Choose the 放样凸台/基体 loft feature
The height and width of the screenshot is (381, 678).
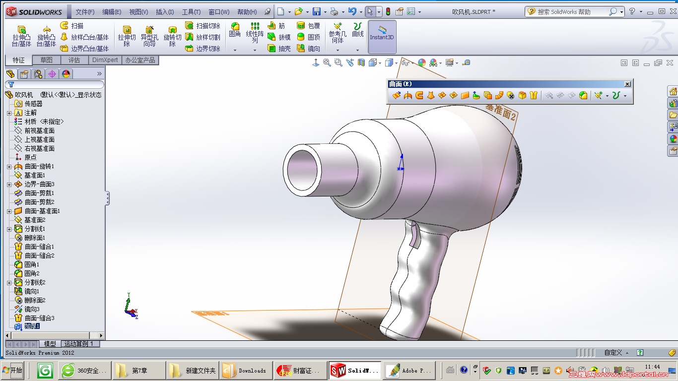click(84, 37)
